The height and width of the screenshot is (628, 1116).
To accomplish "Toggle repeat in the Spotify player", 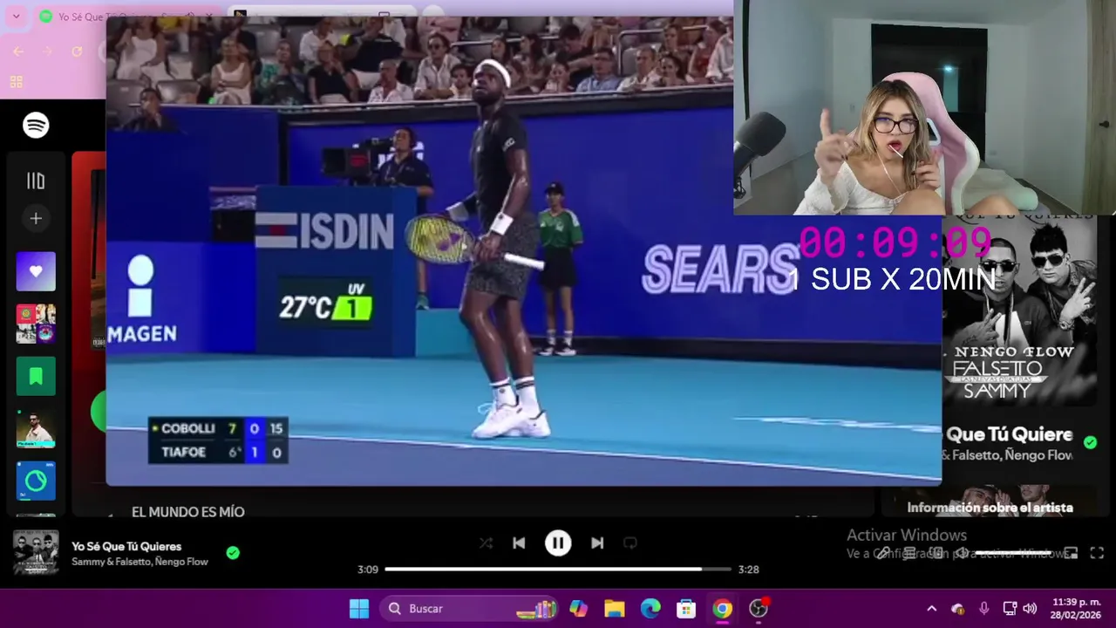I will pos(630,543).
